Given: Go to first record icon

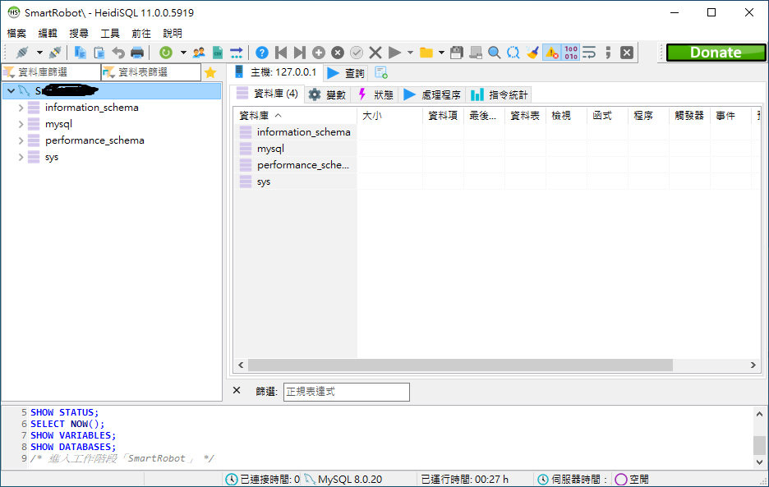Looking at the screenshot, I should [x=281, y=53].
